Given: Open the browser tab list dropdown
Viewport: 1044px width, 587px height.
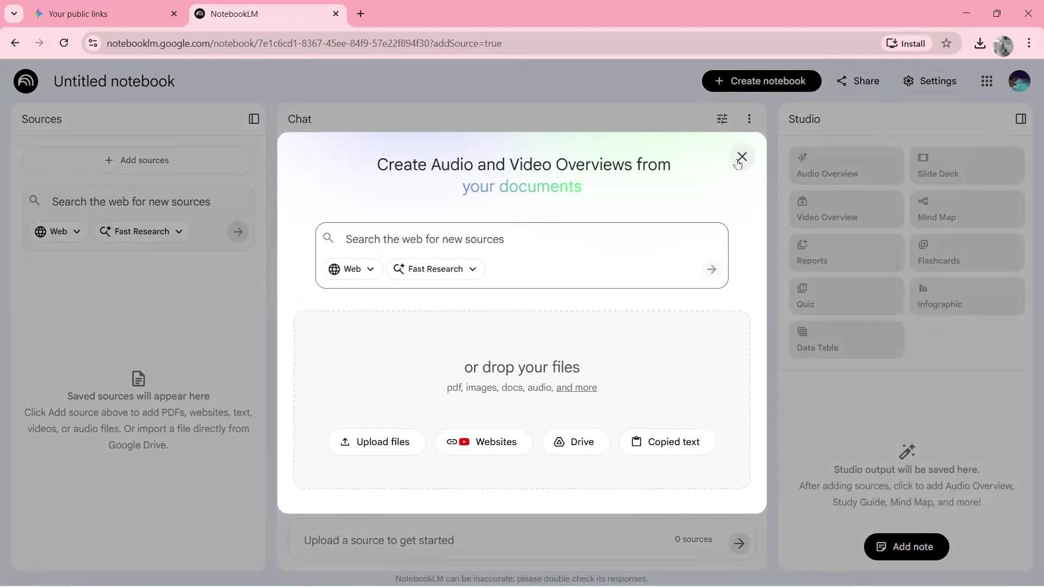Looking at the screenshot, I should click(x=14, y=14).
